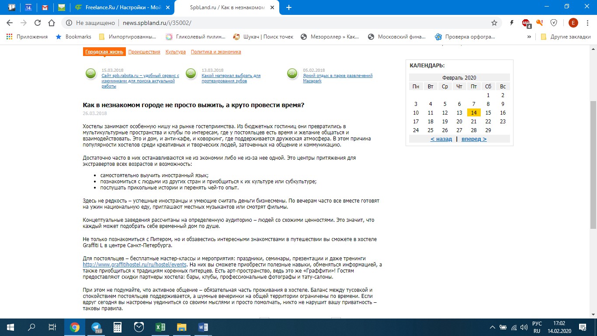
Task: Open the Политика и экономика category
Action: (216, 52)
